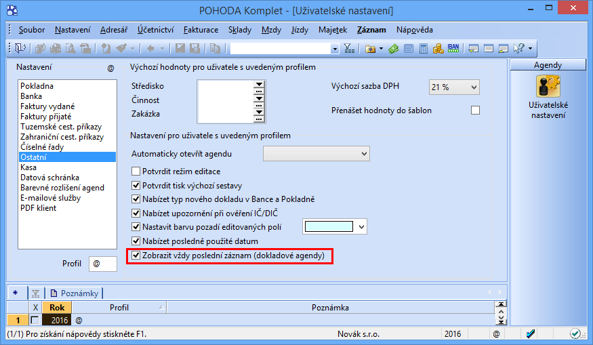The height and width of the screenshot is (345, 593).
Task: Switch to the Poznámky tab
Action: (75, 293)
